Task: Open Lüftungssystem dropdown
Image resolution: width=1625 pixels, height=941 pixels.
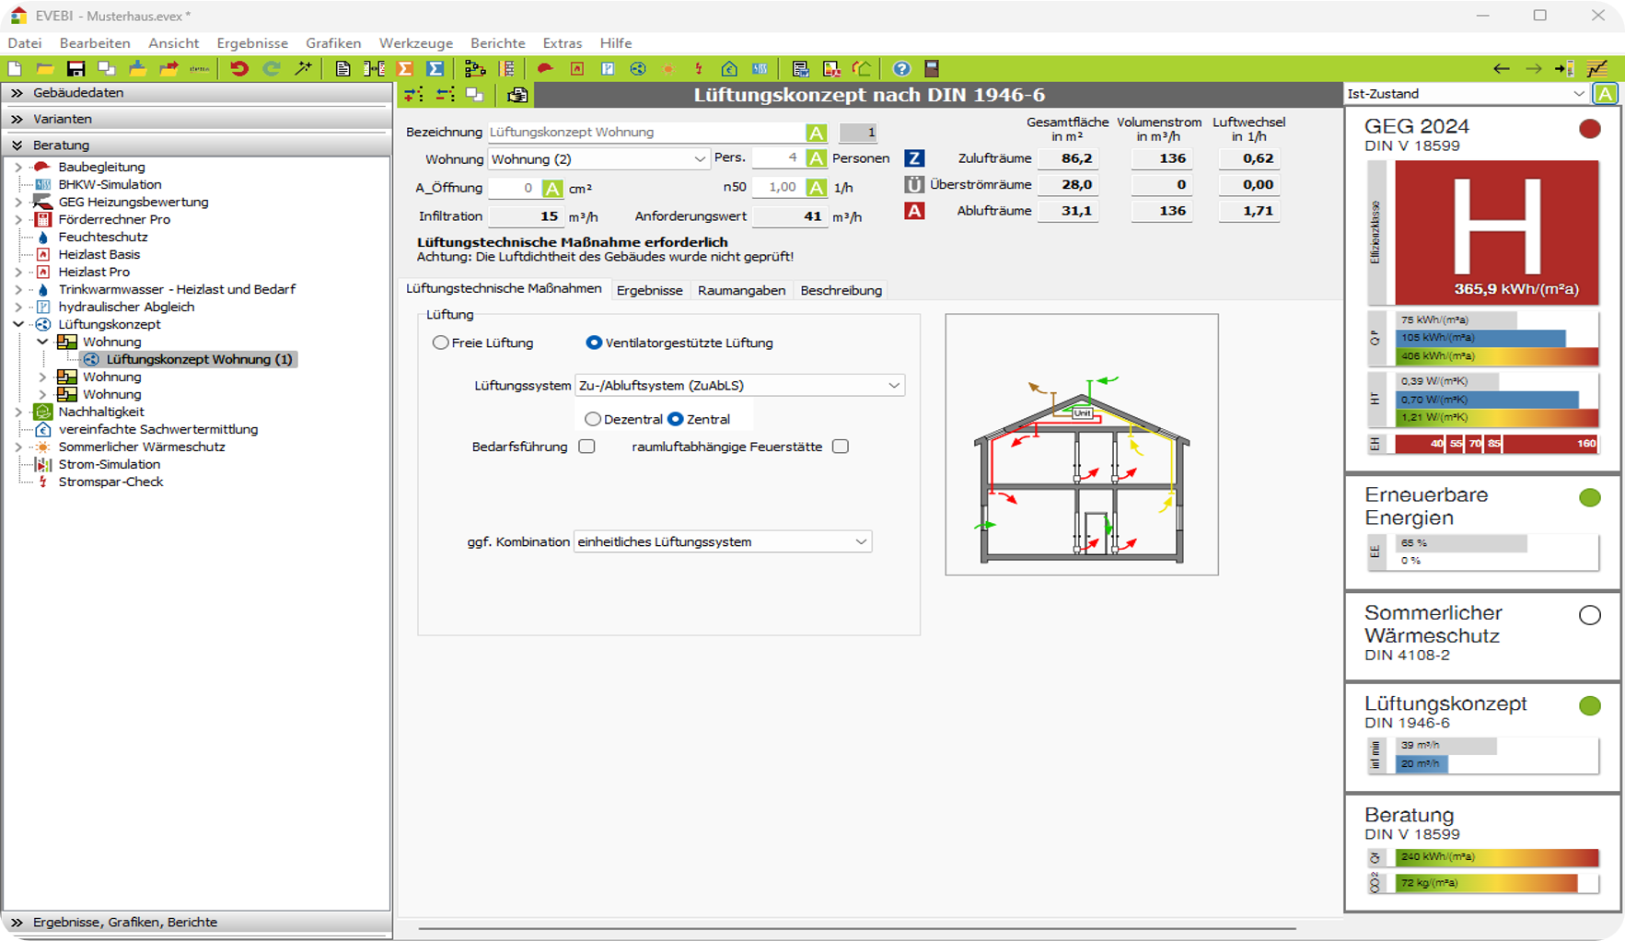Action: tap(739, 386)
